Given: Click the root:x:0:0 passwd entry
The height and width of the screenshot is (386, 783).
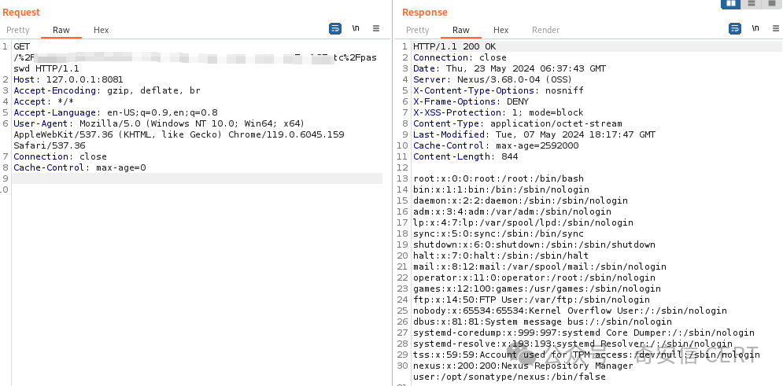Looking at the screenshot, I should [498, 178].
